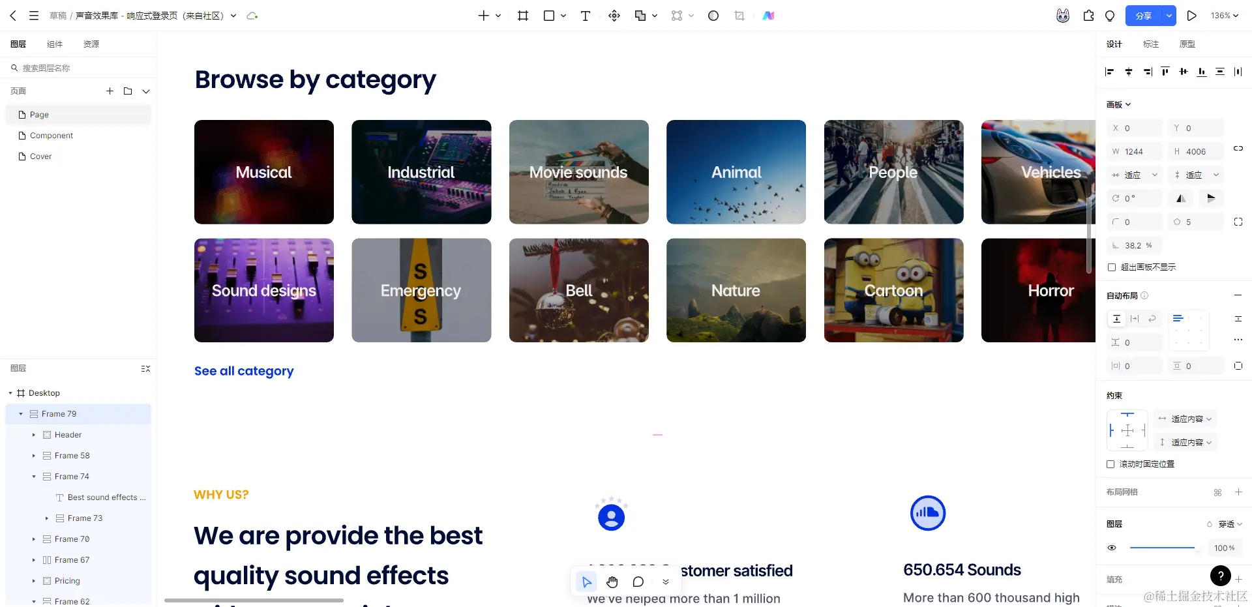Select horizontal auto layout direction
Screen dimensions: 1252x607
pos(1135,319)
